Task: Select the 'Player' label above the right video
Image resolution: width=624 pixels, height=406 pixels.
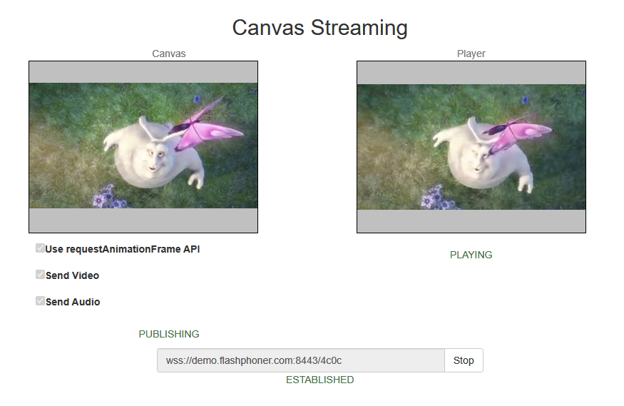Action: coord(471,54)
